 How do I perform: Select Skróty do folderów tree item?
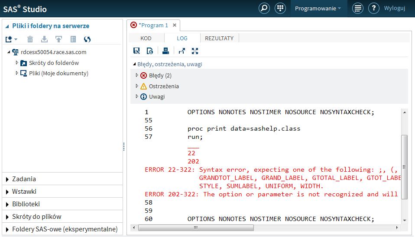(x=54, y=63)
